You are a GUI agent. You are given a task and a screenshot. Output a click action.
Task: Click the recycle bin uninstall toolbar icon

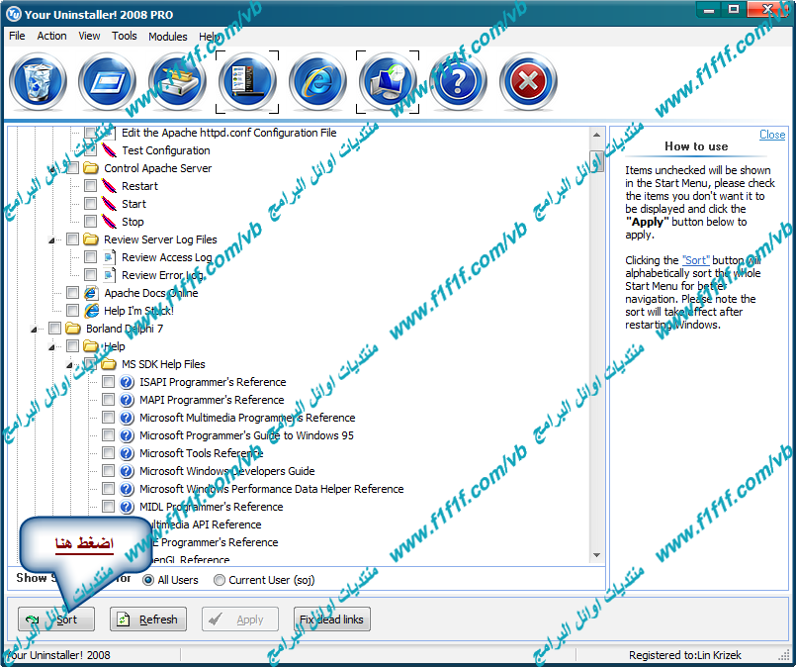pos(38,82)
